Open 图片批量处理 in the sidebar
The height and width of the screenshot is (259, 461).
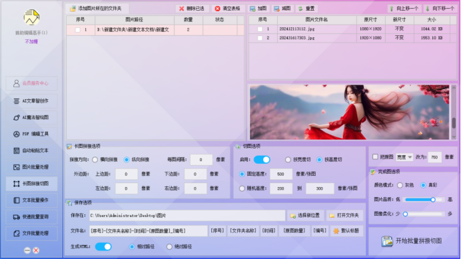pos(31,167)
